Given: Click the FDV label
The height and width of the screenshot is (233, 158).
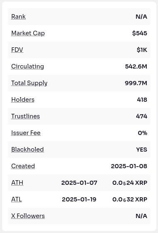Looking at the screenshot, I should click(x=17, y=50).
